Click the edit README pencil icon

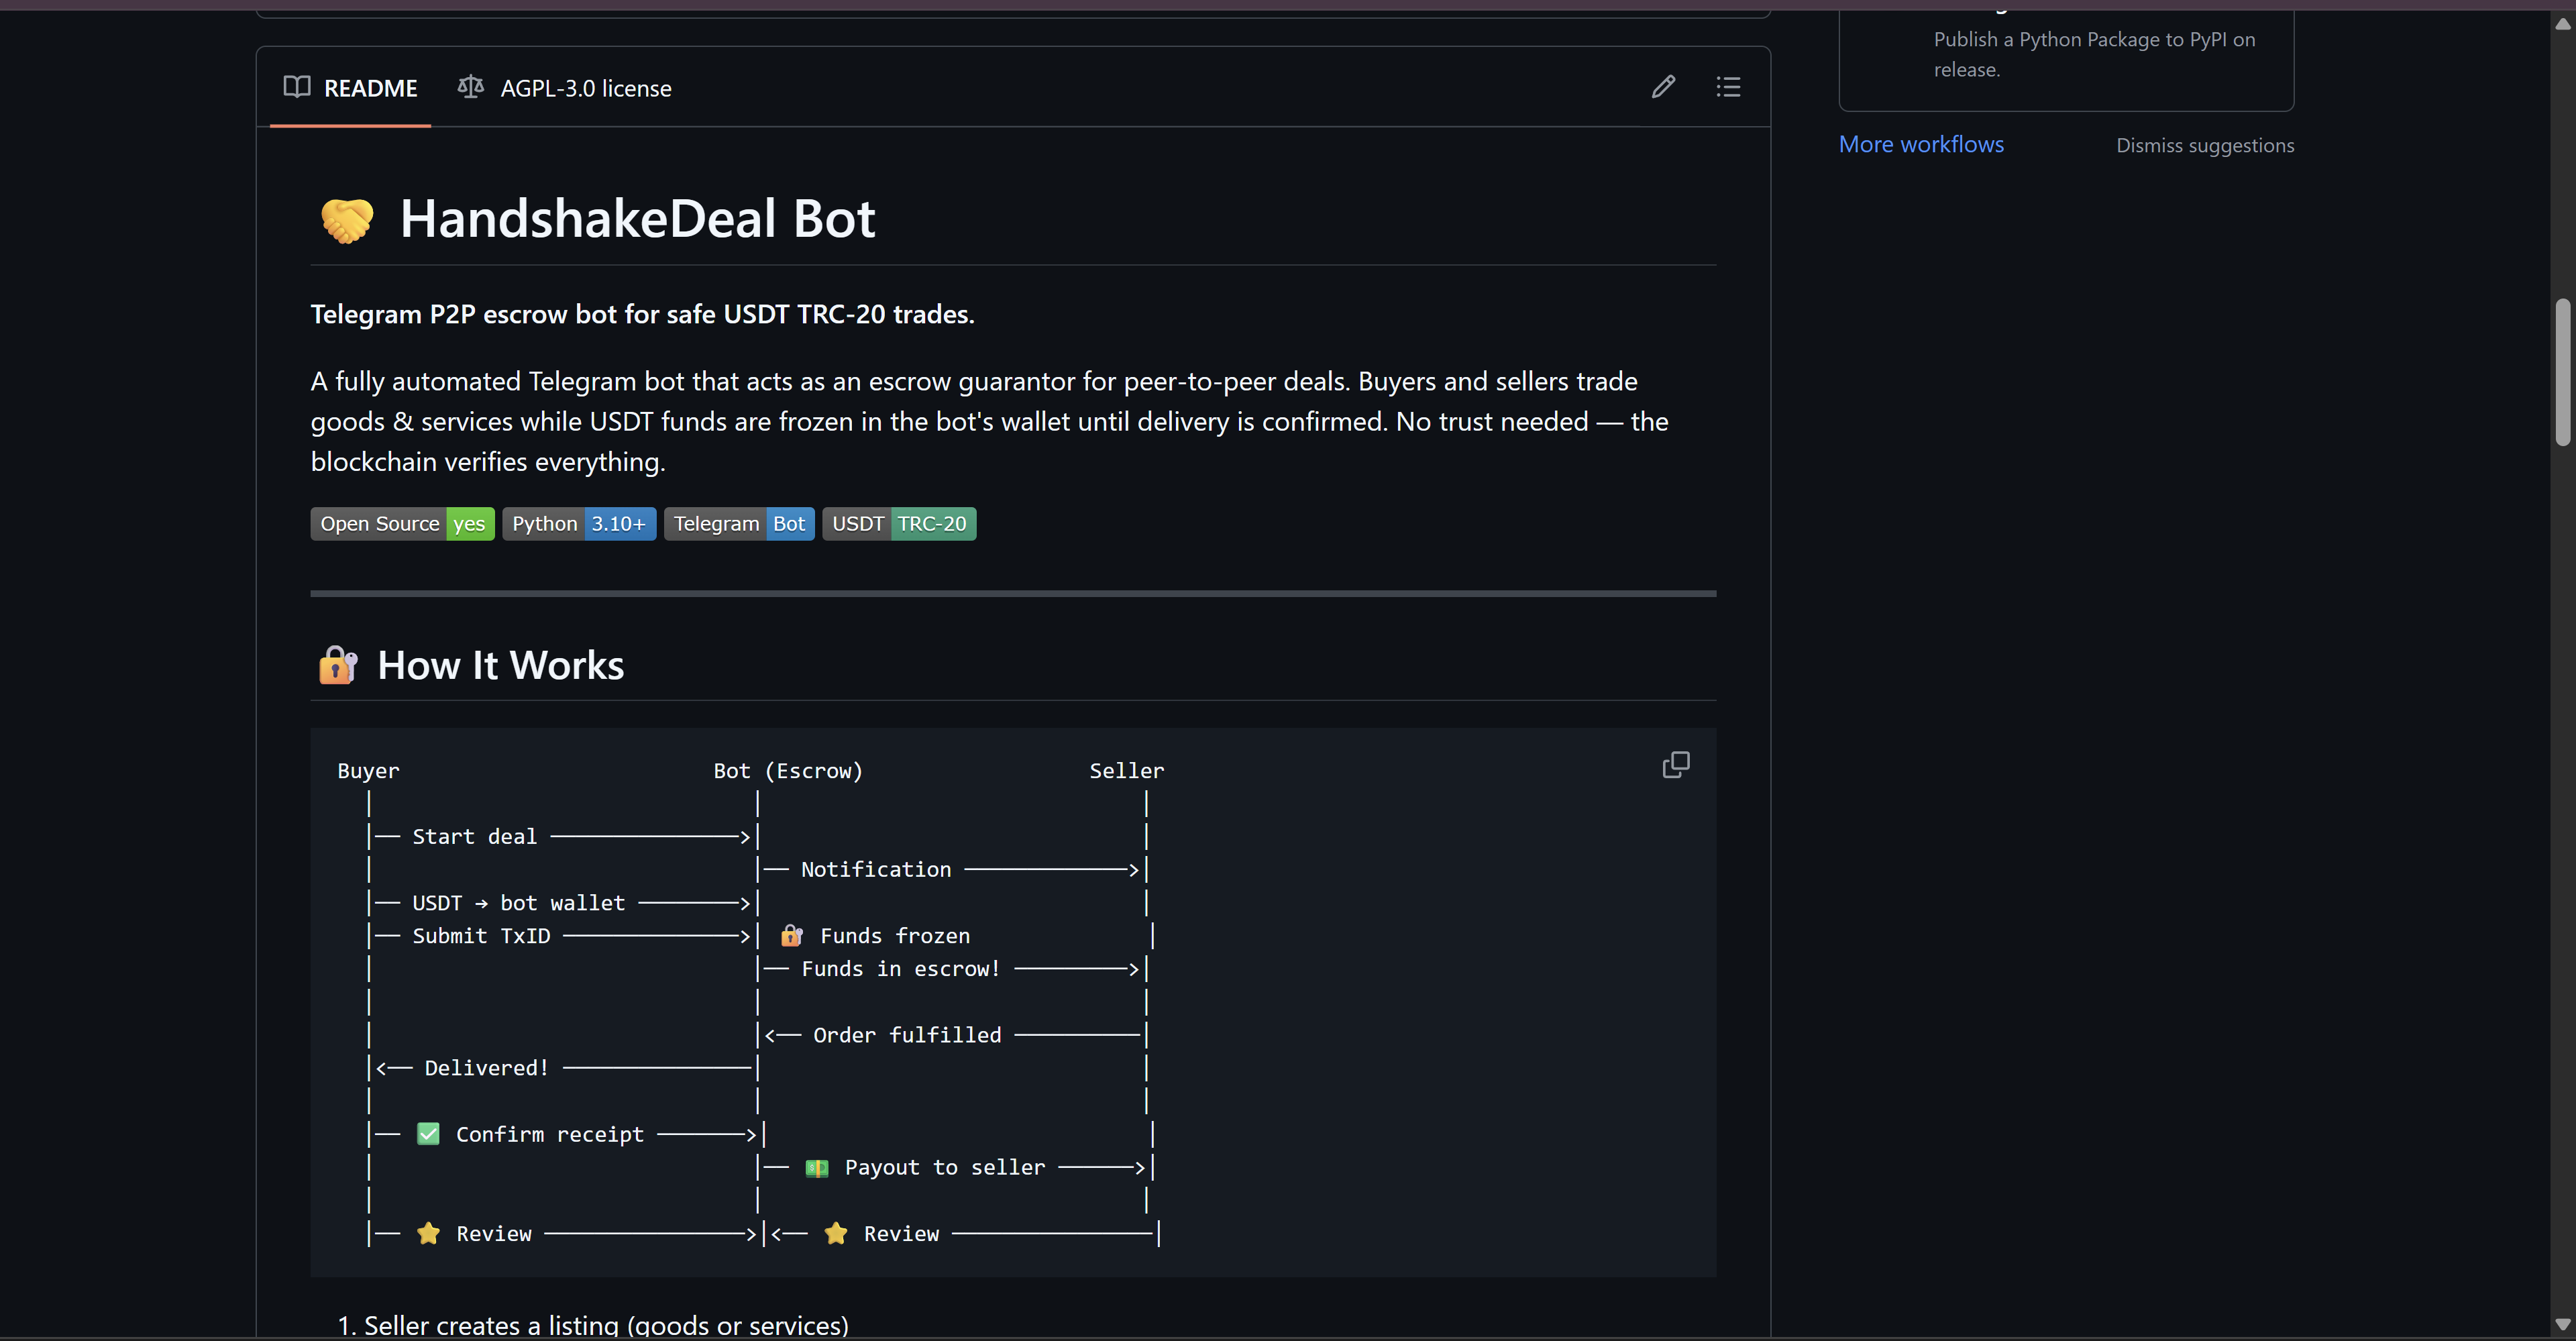(x=1663, y=87)
